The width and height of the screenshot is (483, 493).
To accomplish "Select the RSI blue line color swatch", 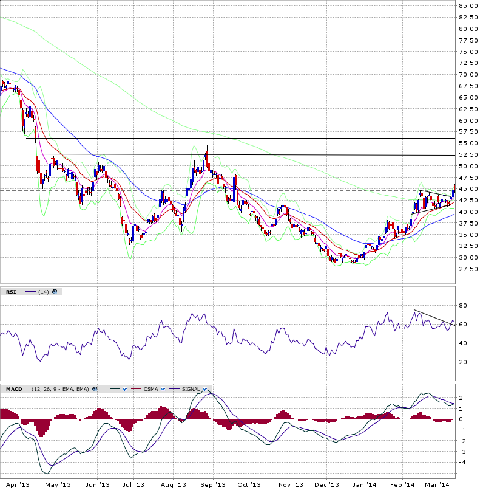I will click(31, 292).
